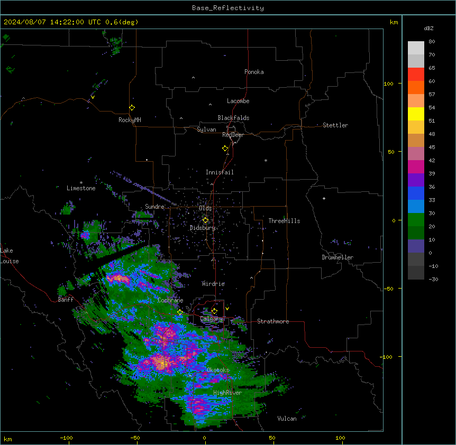Select the Innisfail label
This screenshot has height=445, width=456.
point(220,172)
